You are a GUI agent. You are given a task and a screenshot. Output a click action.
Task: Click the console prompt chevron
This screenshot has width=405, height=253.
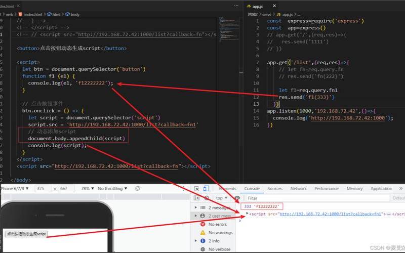(x=240, y=221)
